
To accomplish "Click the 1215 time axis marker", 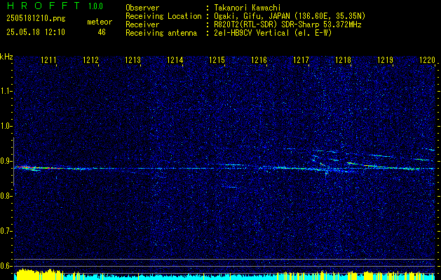I will point(217,59).
